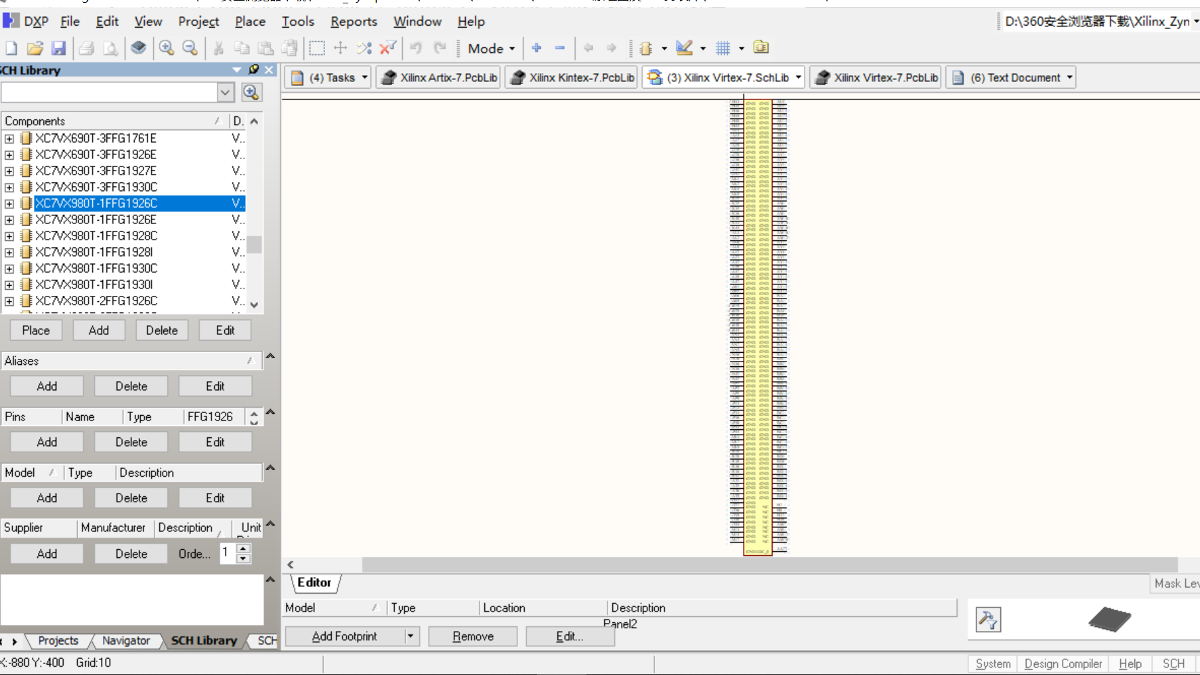This screenshot has width=1200, height=675.
Task: Expand XC7VX690T-3FFG1761E tree node
Action: pyautogui.click(x=9, y=138)
